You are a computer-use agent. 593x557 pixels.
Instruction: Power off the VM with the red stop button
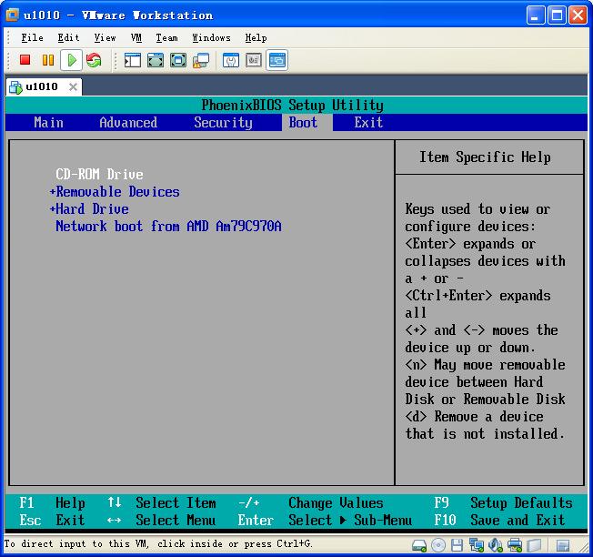tap(25, 60)
